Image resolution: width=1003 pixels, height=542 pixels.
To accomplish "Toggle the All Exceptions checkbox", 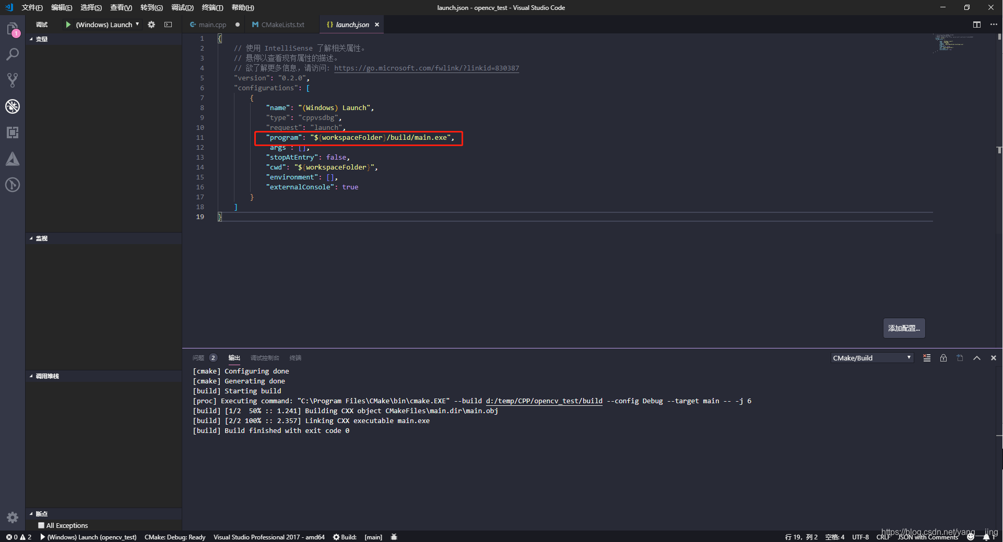I will tap(41, 525).
